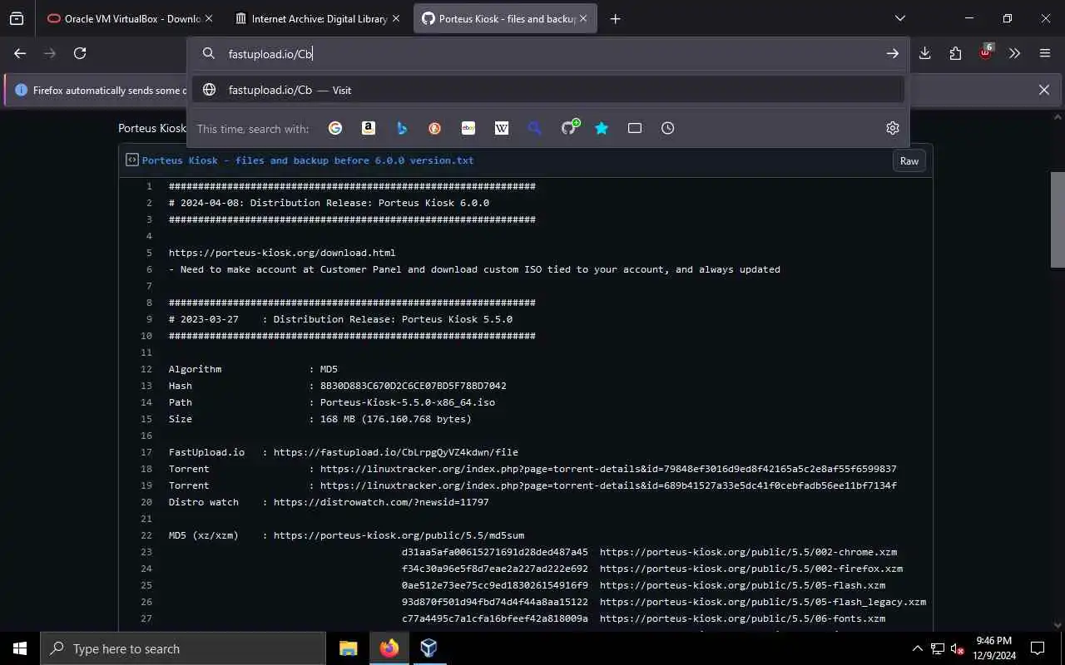Reload the current page
This screenshot has height=665, width=1065.
pos(80,53)
